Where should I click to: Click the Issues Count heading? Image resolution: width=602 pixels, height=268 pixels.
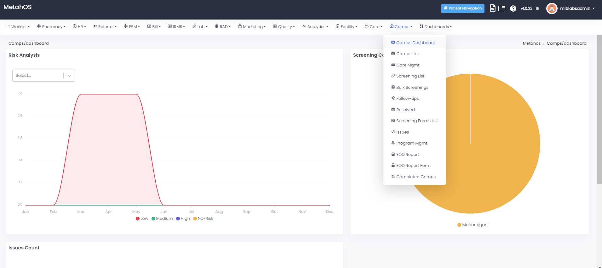pos(24,248)
